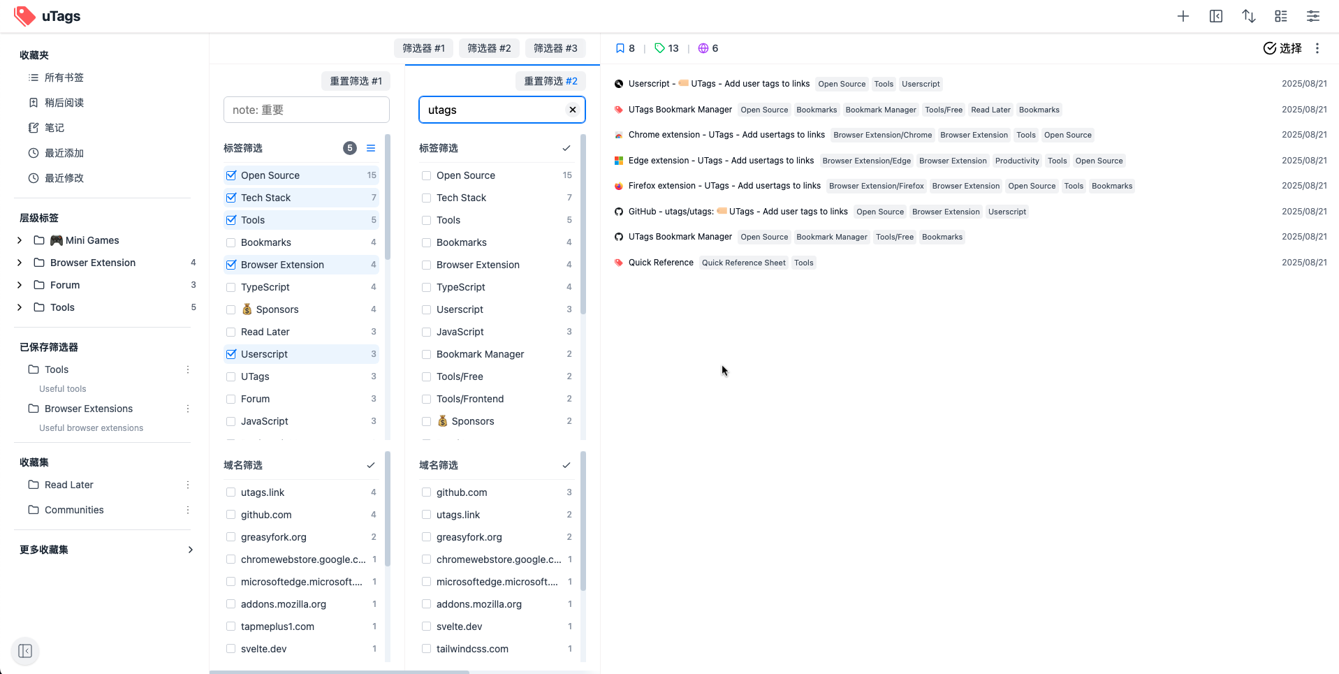Open Quick Reference bookmark link
Image resolution: width=1339 pixels, height=674 pixels.
click(x=661, y=263)
